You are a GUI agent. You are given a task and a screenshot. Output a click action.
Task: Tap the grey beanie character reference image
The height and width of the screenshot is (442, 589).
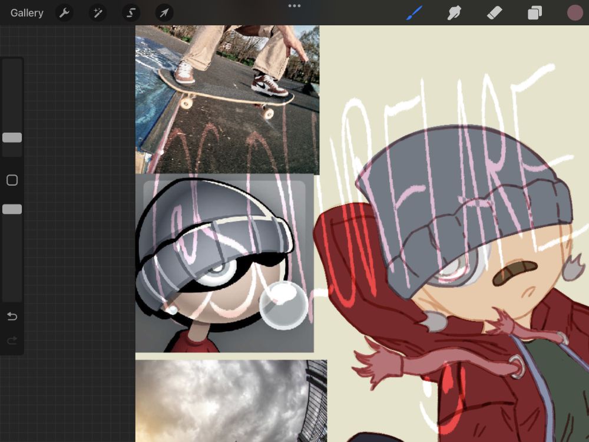[224, 263]
